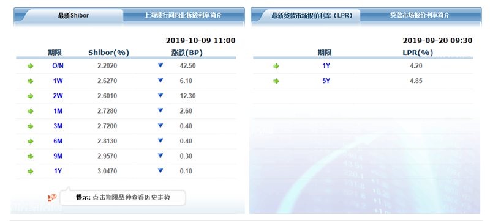Open the 9M term link

point(58,156)
